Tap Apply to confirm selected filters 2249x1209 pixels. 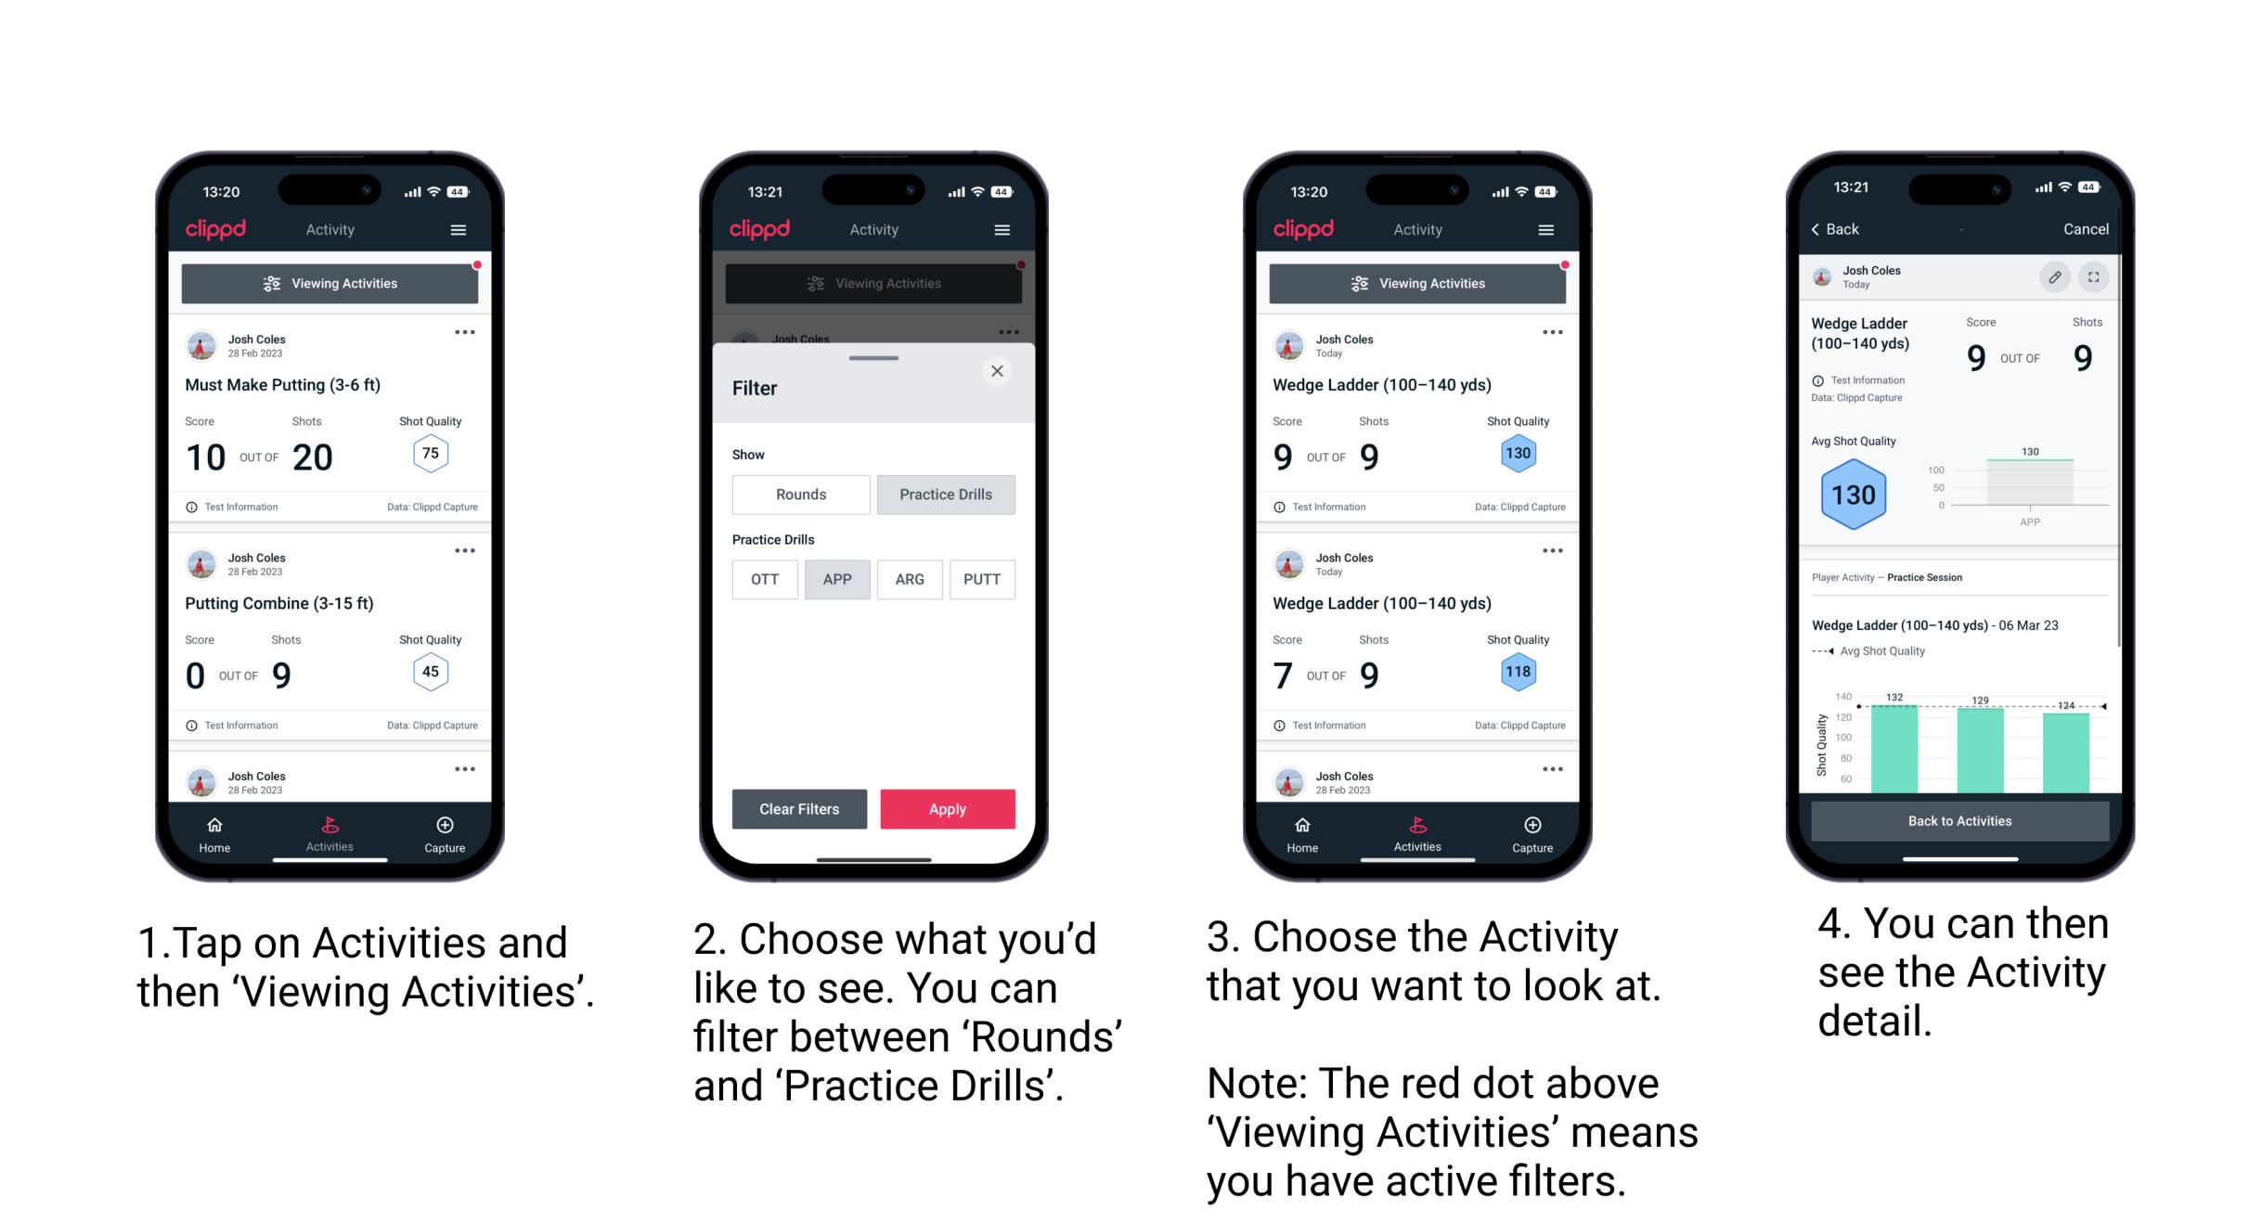(x=949, y=807)
